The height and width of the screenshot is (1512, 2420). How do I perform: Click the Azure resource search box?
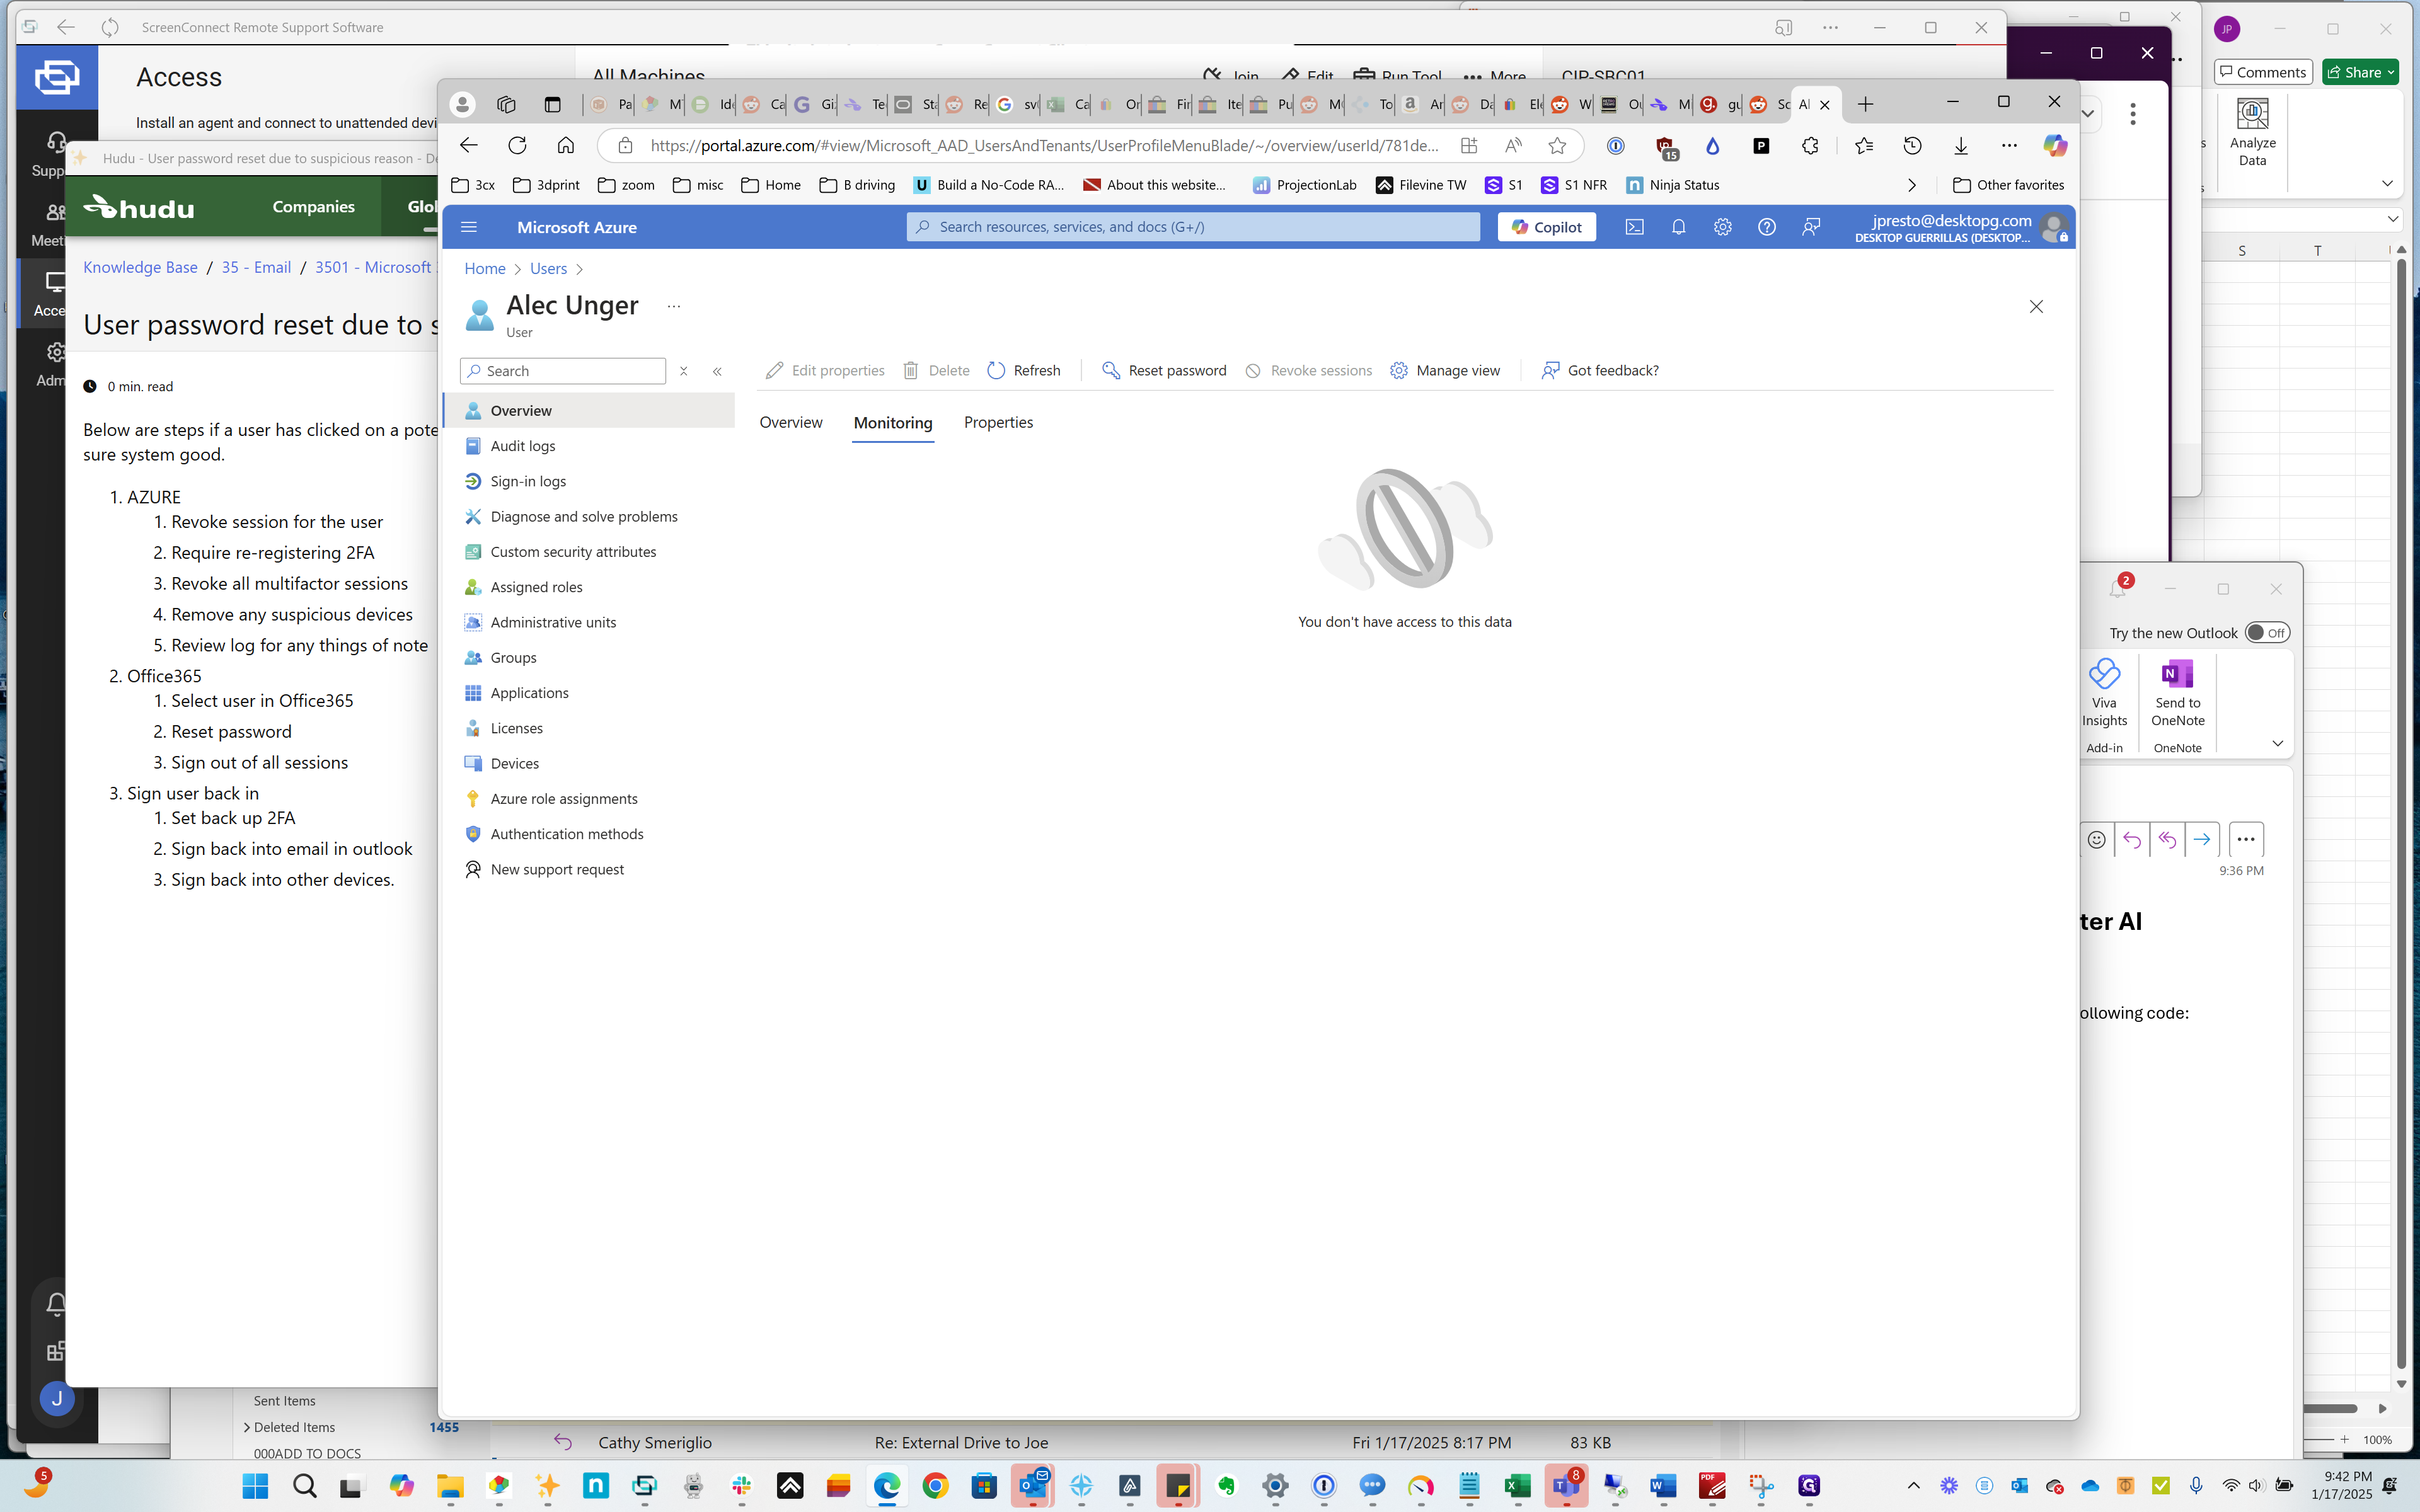[x=1192, y=227]
